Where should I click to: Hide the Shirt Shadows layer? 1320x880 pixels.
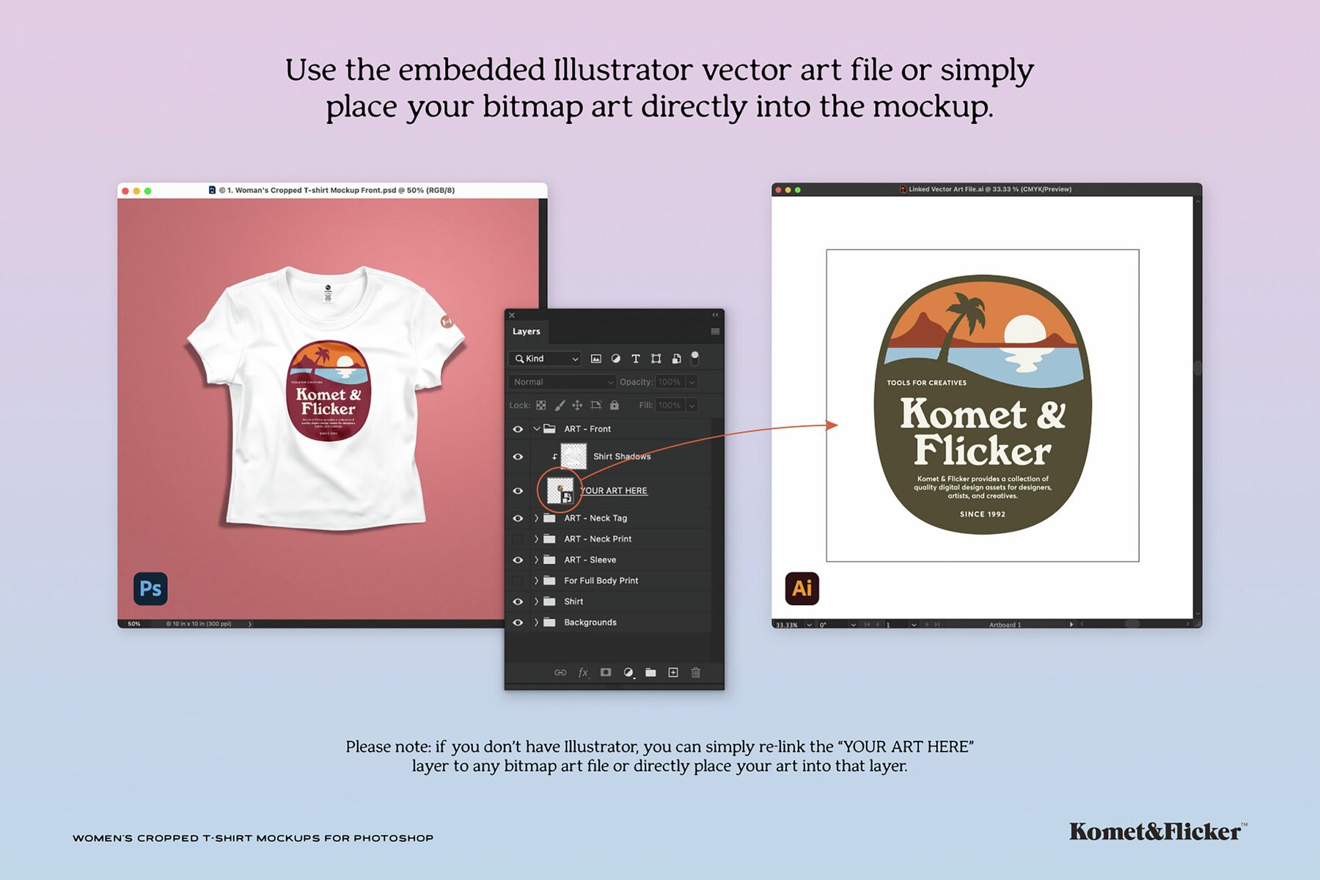pyautogui.click(x=518, y=456)
